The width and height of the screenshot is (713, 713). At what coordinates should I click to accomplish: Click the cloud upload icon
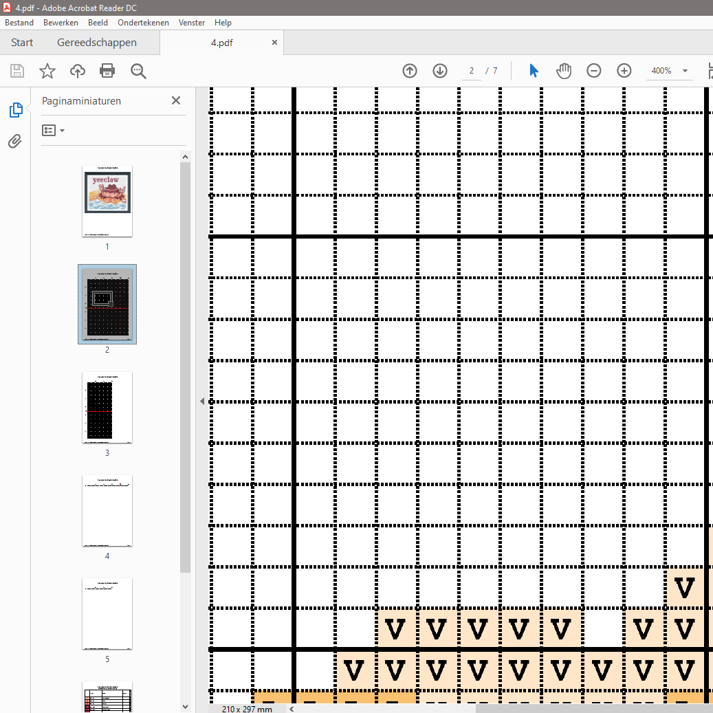coord(78,71)
